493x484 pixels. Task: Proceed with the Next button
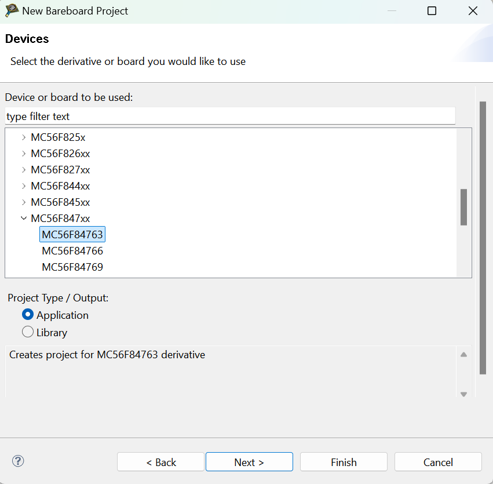pos(249,461)
